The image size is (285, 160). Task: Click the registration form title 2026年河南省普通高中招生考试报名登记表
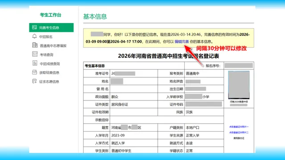click(x=168, y=56)
